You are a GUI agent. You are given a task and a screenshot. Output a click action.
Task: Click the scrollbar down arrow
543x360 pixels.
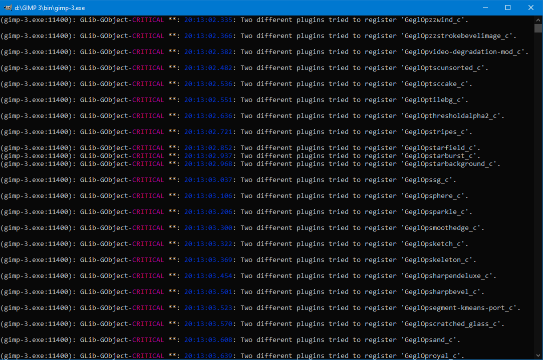coord(538,355)
